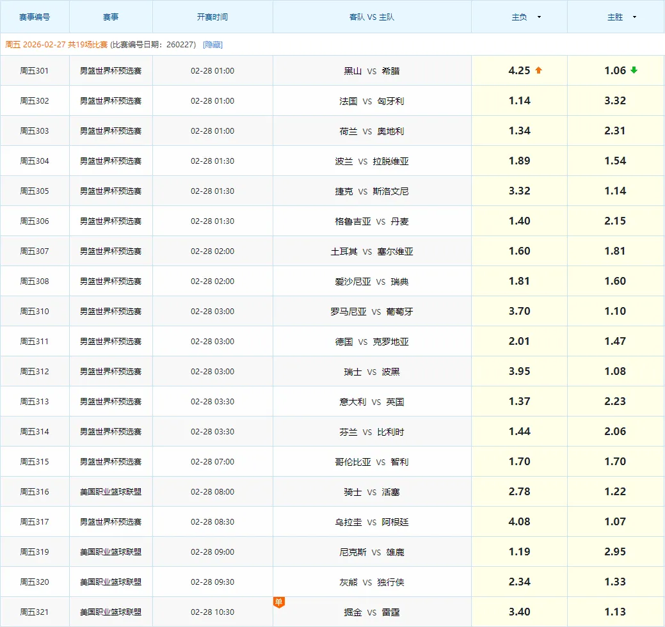Click the green down arrow beside 1.06
Viewport: 665px width, 627px height.
tap(634, 70)
